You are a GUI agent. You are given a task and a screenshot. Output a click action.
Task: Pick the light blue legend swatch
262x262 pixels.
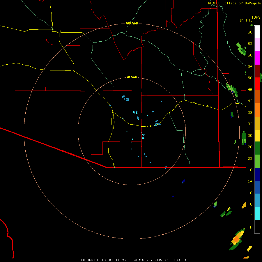coord(257,200)
